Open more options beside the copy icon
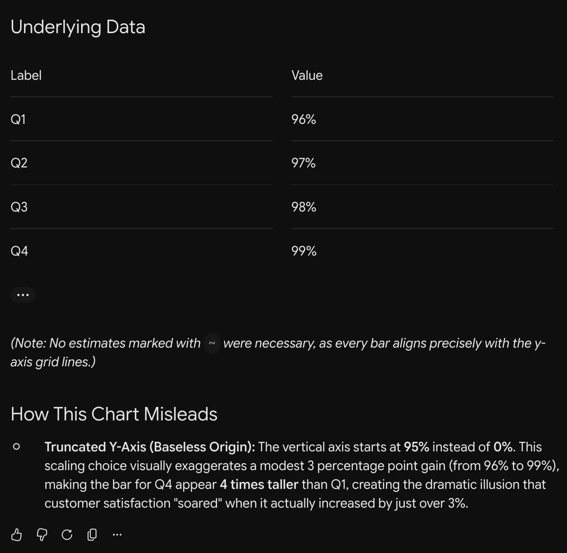 [x=117, y=534]
